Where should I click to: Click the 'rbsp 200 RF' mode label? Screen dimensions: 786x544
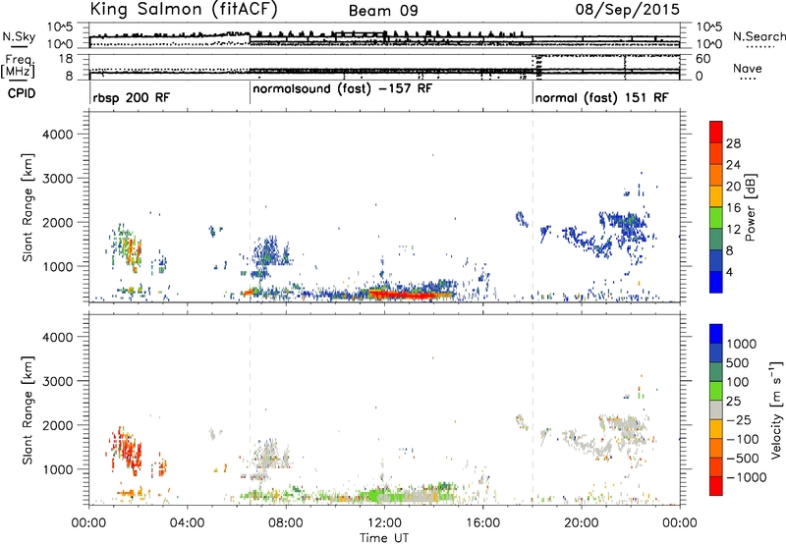click(x=132, y=97)
